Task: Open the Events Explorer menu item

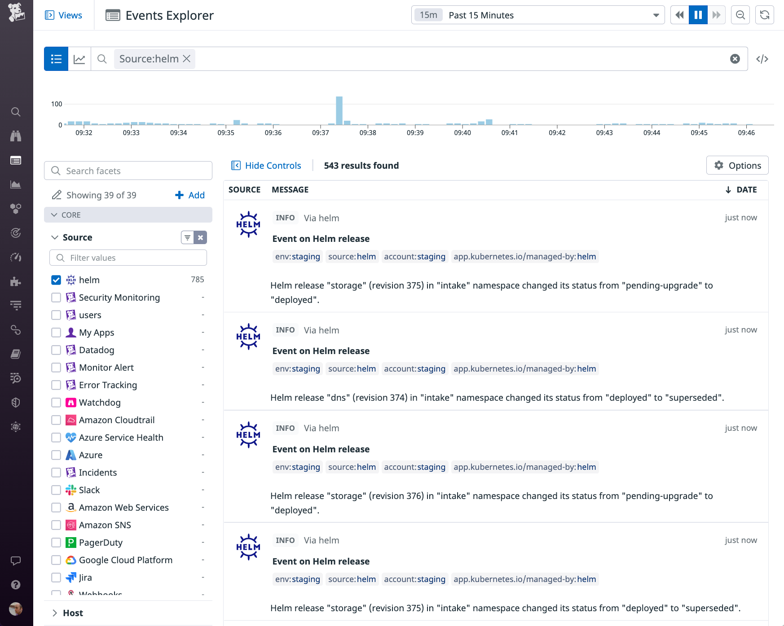Action: (x=159, y=15)
